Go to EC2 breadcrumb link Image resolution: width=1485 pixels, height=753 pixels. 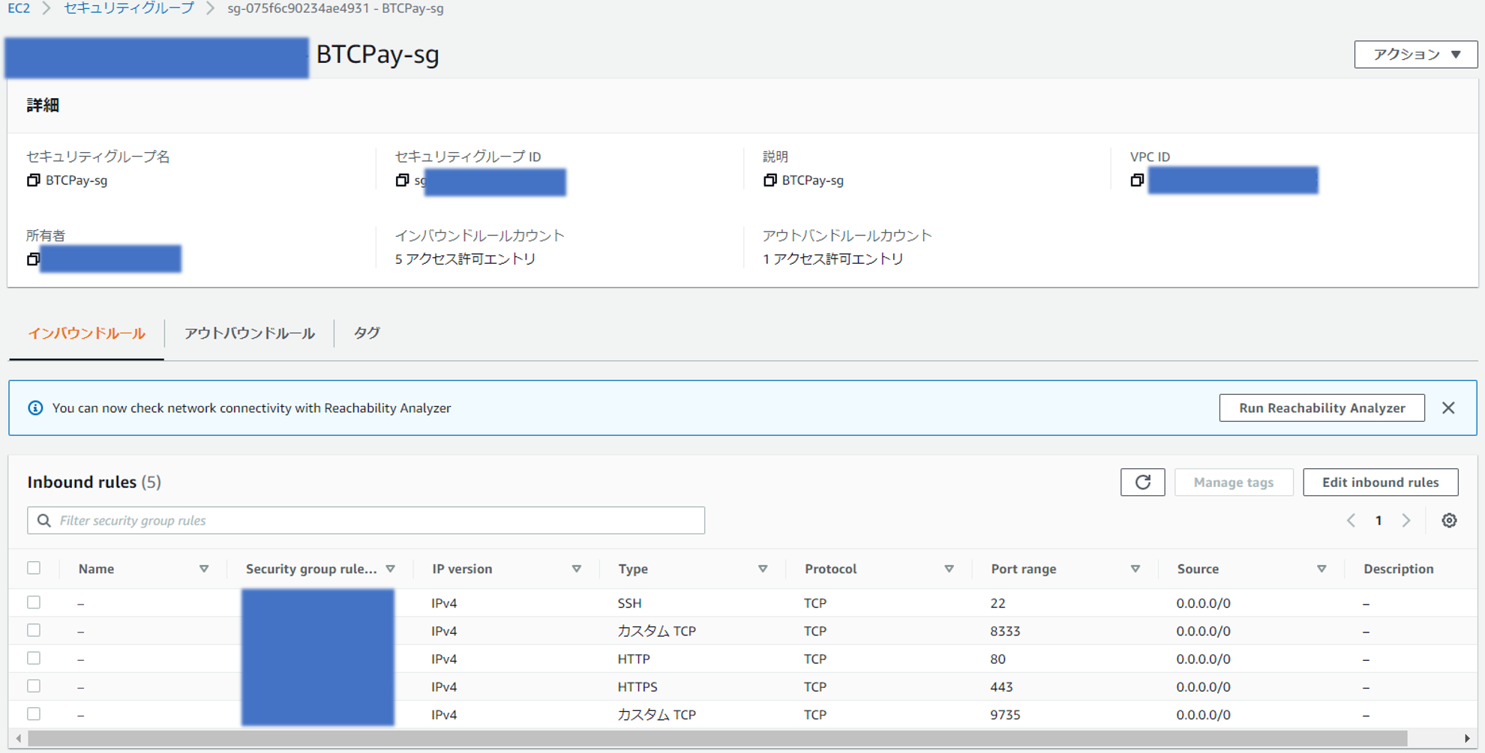(19, 8)
